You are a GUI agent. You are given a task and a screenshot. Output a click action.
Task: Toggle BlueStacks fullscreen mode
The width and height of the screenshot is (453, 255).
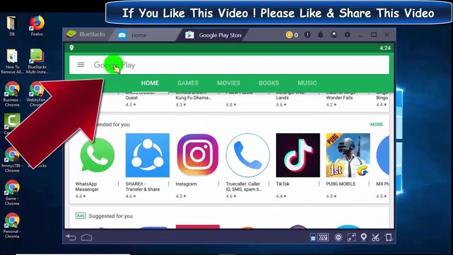(x=351, y=238)
